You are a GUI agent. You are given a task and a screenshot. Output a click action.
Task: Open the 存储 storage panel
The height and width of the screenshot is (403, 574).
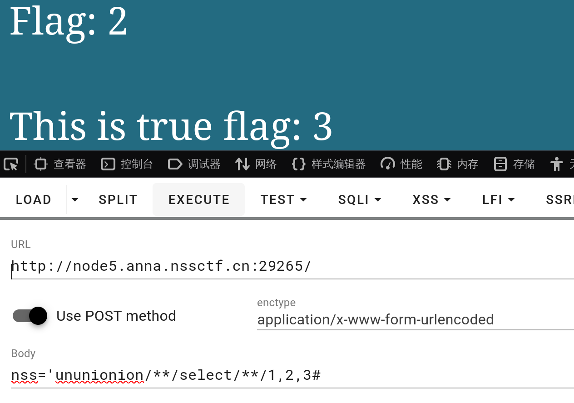(515, 164)
